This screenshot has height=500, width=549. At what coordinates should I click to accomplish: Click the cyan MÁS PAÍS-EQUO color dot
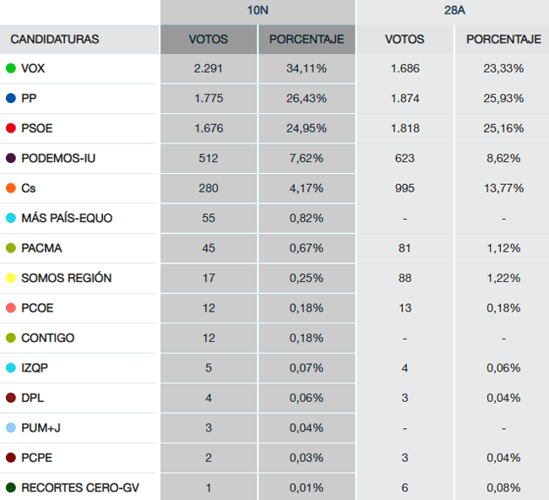tap(11, 218)
